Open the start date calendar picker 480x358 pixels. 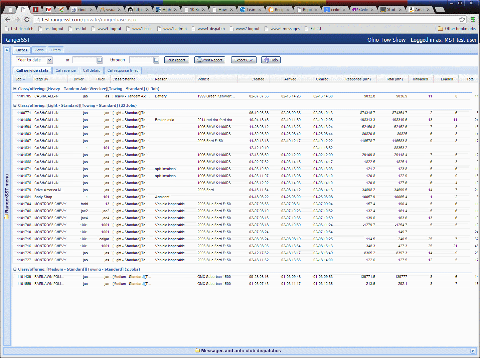pos(100,60)
